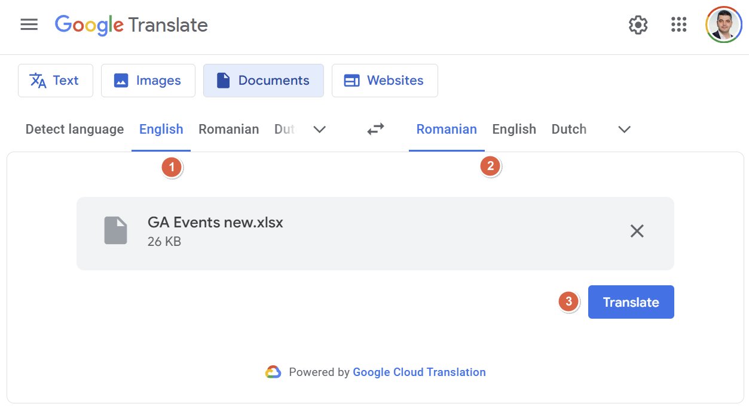Remove the GA Events new.xlsx file

tap(636, 231)
